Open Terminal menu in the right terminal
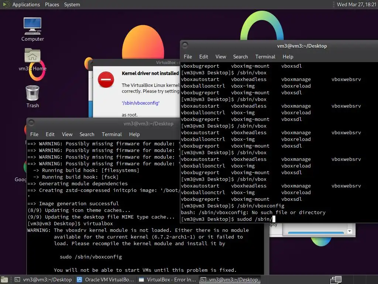Viewport: 378px width, 284px height. pos(265,57)
